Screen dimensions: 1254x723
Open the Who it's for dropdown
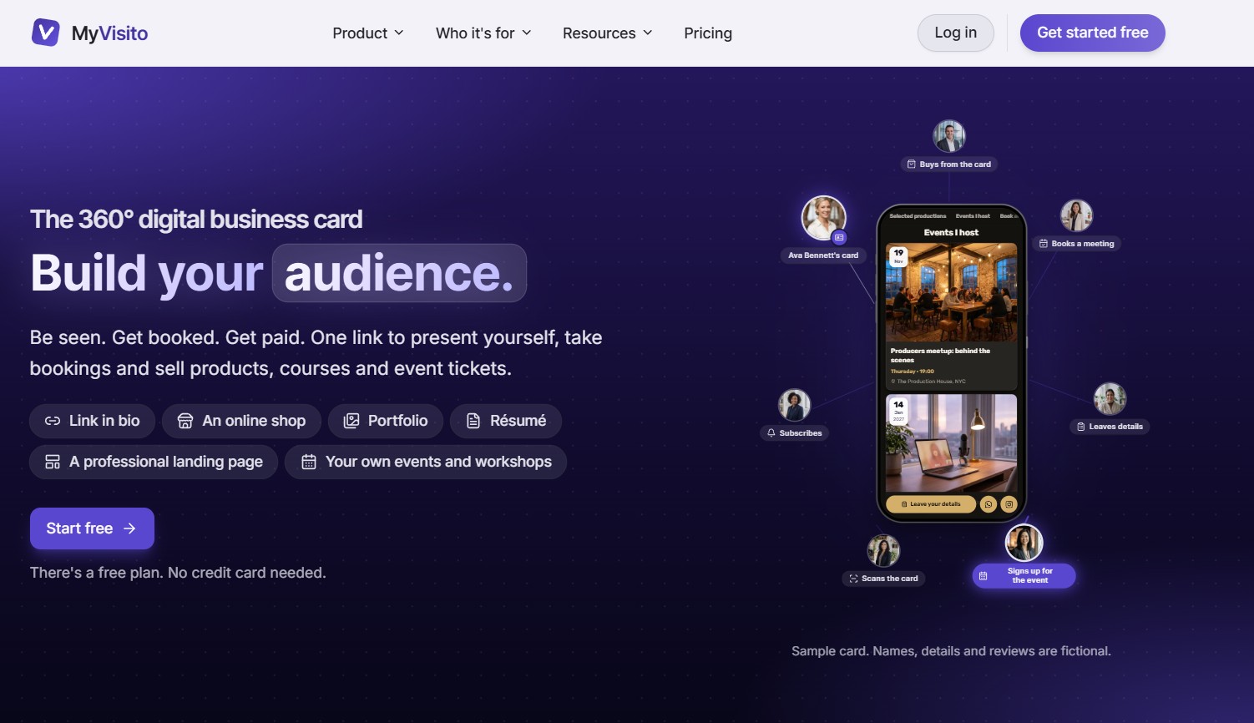click(483, 33)
